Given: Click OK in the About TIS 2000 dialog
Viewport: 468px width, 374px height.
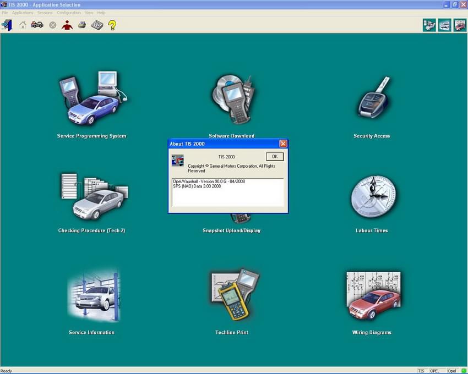Looking at the screenshot, I should pos(275,157).
